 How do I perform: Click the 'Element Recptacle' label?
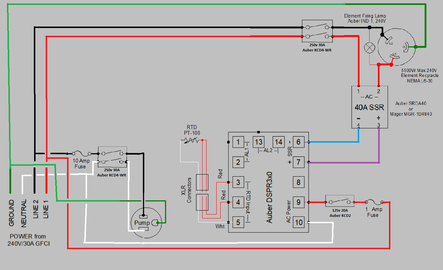click(x=420, y=76)
